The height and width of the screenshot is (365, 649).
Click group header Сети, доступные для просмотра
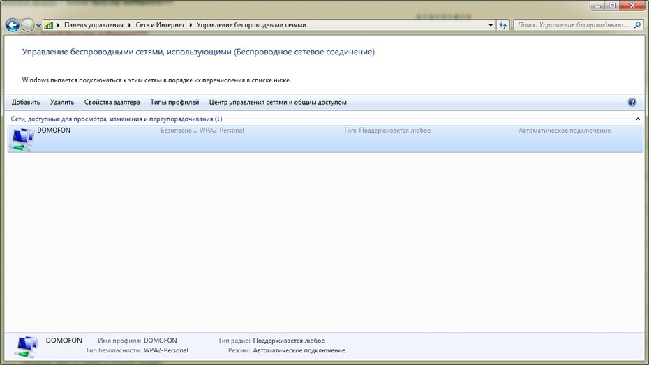pyautogui.click(x=117, y=119)
